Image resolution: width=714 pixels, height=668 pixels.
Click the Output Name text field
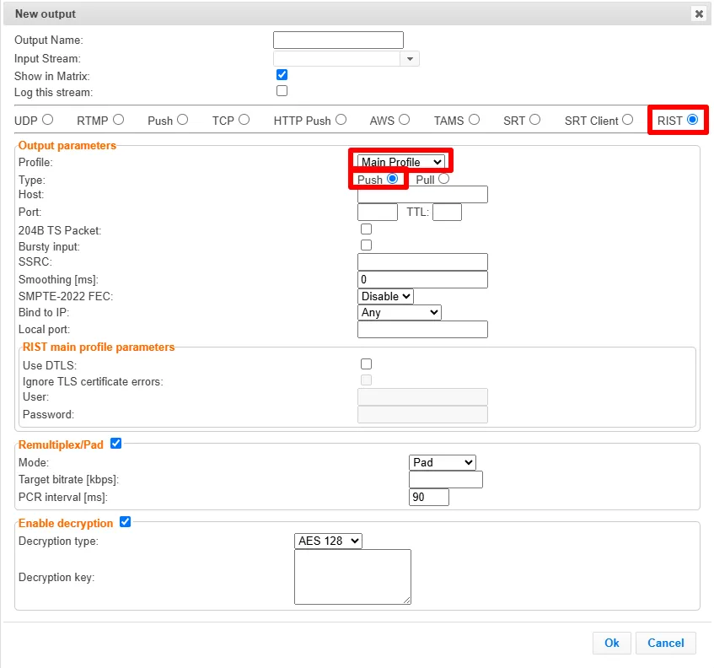click(338, 40)
